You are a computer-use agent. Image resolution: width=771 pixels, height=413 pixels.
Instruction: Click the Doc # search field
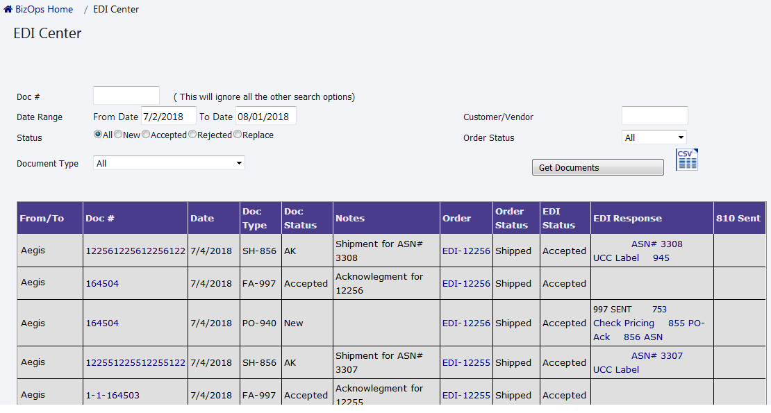(x=126, y=96)
